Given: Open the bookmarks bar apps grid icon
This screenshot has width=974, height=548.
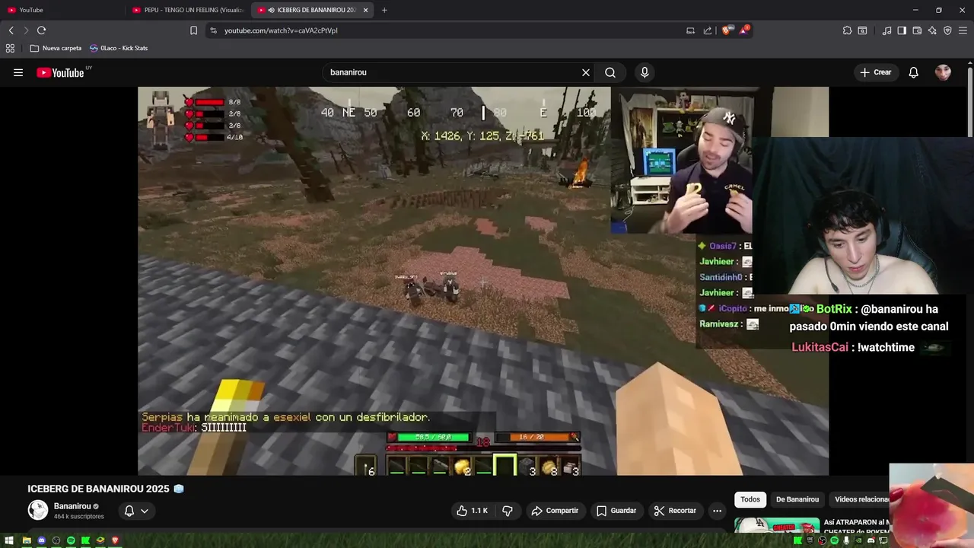Looking at the screenshot, I should (10, 48).
